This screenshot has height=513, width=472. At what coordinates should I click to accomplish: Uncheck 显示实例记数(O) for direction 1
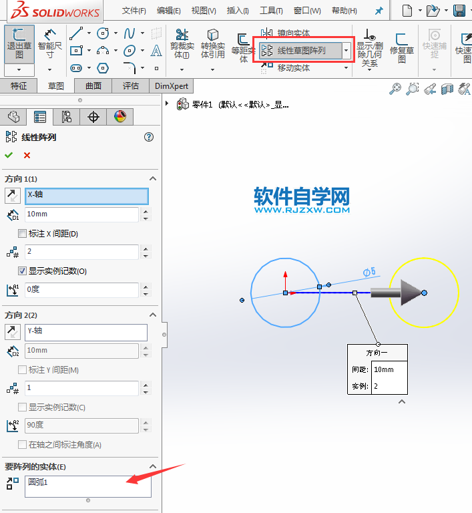click(22, 271)
